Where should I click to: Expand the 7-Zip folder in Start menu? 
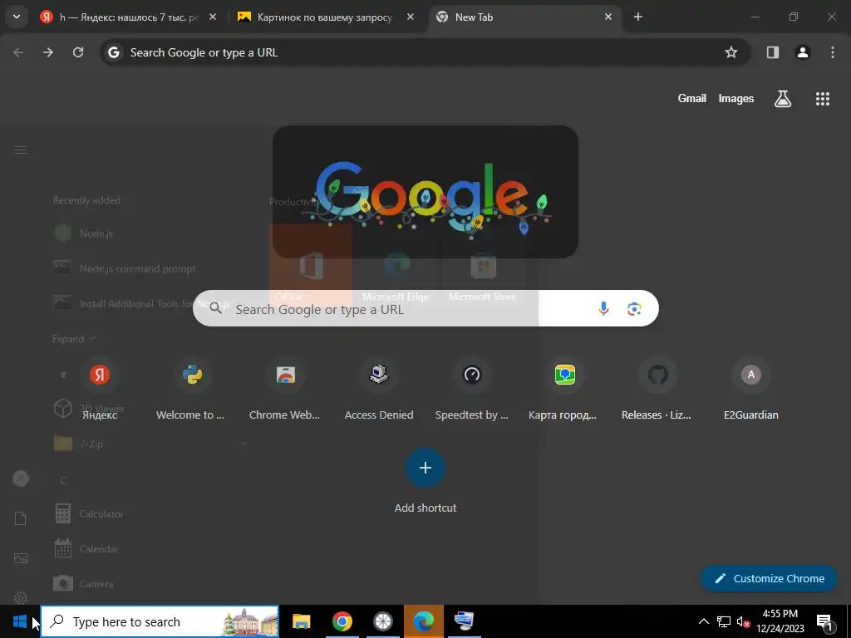click(x=151, y=444)
